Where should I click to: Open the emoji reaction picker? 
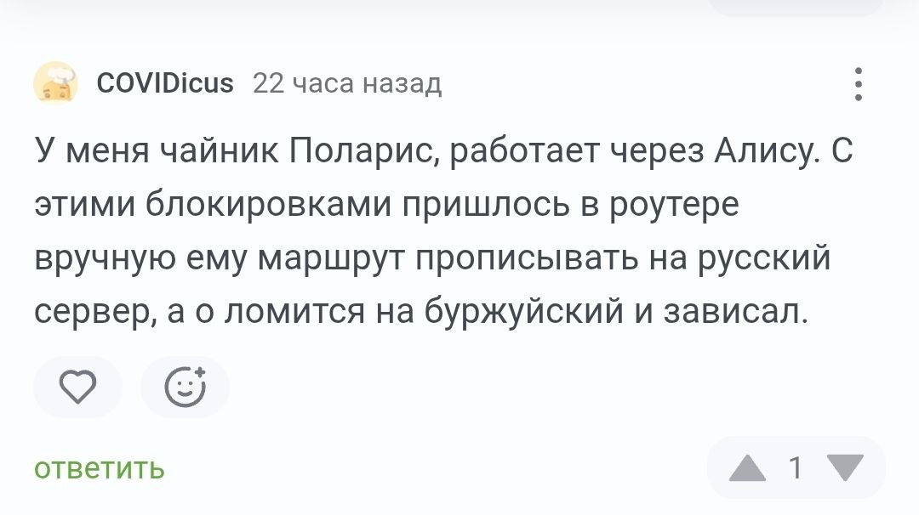tap(185, 388)
